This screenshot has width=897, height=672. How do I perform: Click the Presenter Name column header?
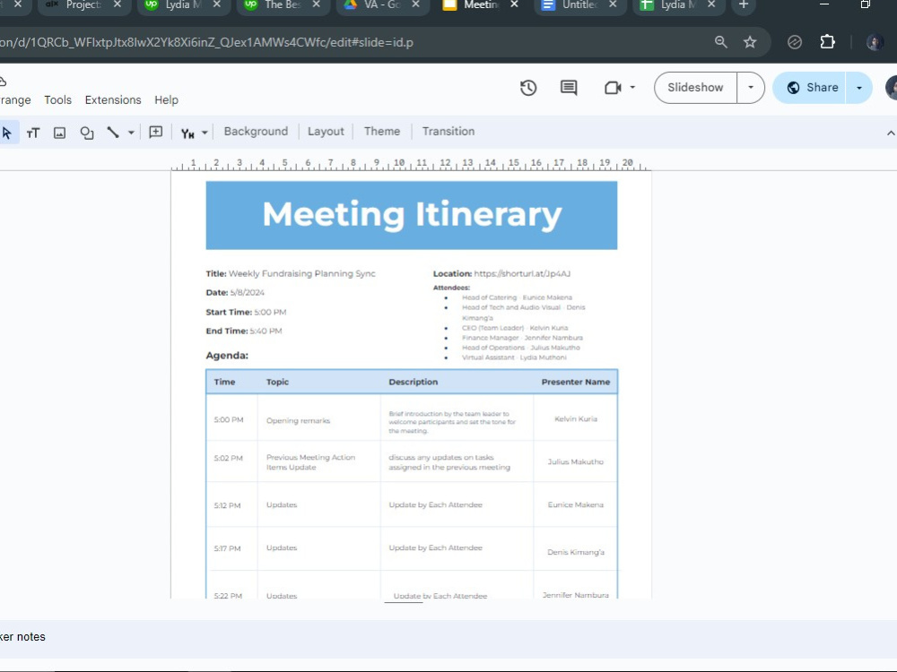576,382
